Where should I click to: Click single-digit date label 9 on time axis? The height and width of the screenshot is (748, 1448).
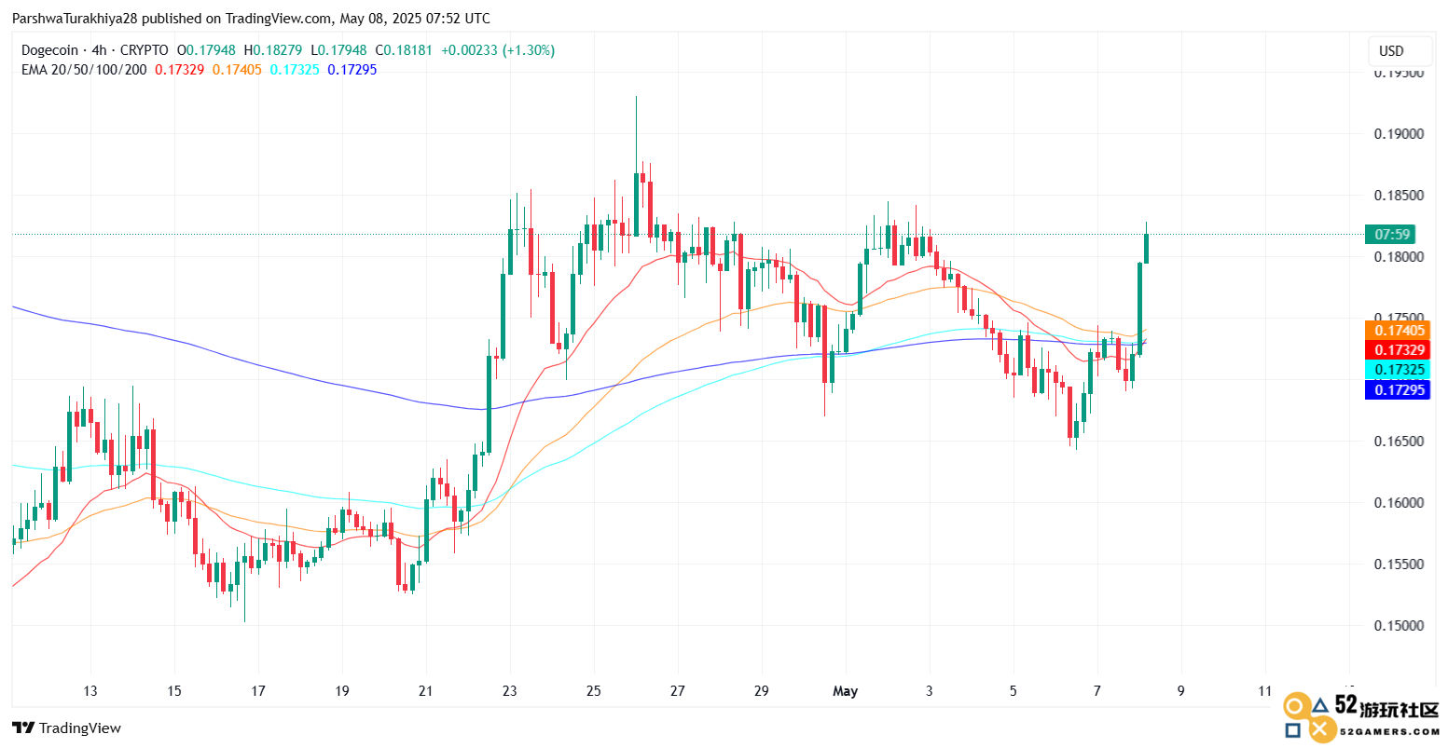tap(1181, 691)
